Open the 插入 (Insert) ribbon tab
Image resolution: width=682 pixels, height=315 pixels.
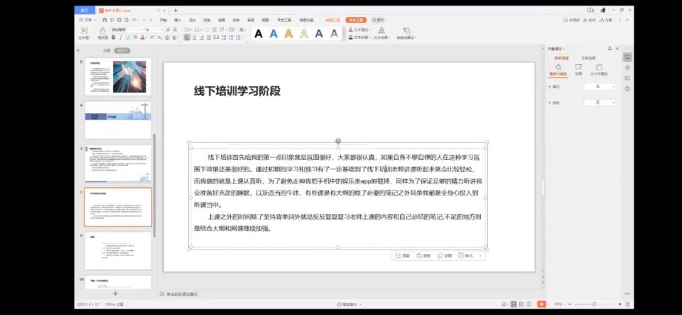coord(178,21)
